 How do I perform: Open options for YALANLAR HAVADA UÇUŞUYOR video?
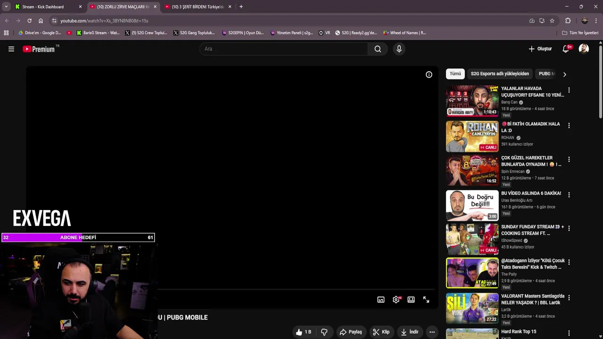569,90
